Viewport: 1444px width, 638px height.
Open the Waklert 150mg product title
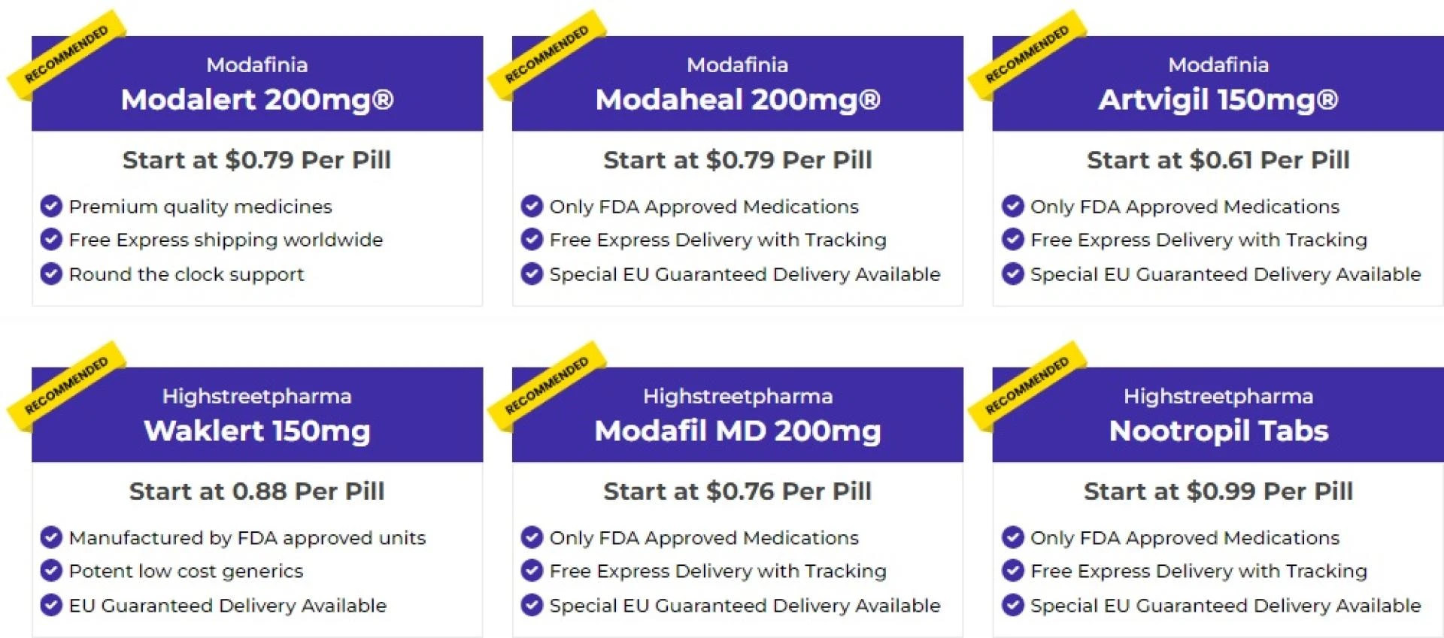click(x=256, y=431)
